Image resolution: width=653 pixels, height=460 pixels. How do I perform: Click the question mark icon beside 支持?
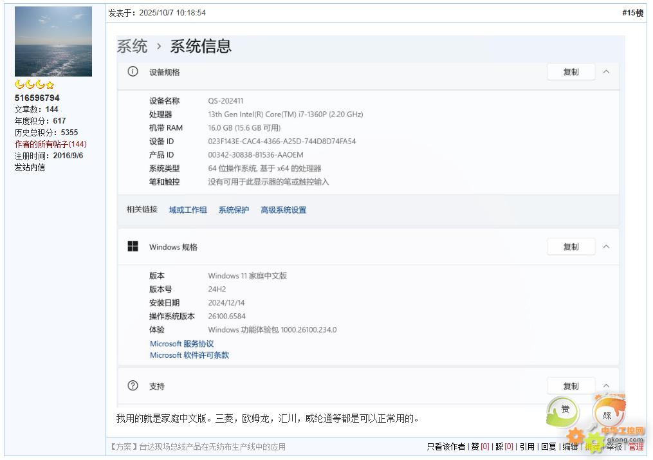point(133,386)
